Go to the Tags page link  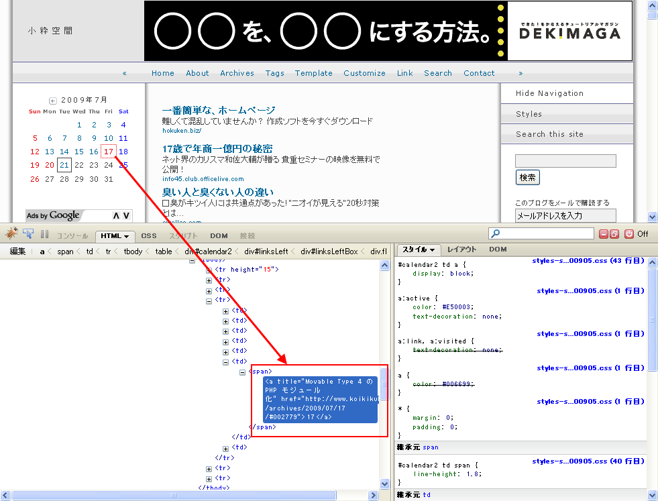275,73
